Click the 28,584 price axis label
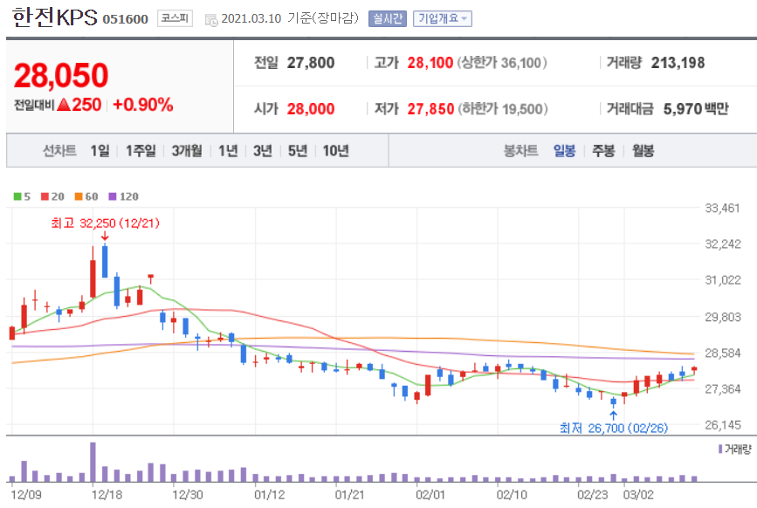Screen dimensions: 757x508 (723, 354)
